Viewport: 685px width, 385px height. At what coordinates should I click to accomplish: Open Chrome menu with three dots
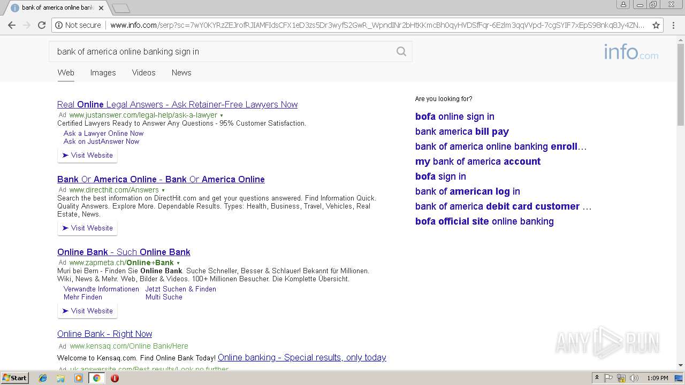pyautogui.click(x=673, y=25)
